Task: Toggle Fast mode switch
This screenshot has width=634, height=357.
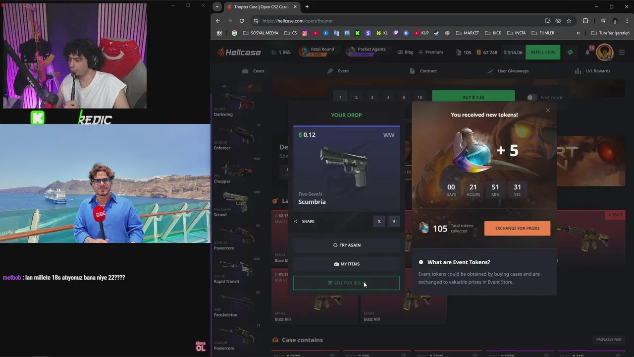Action: click(531, 98)
